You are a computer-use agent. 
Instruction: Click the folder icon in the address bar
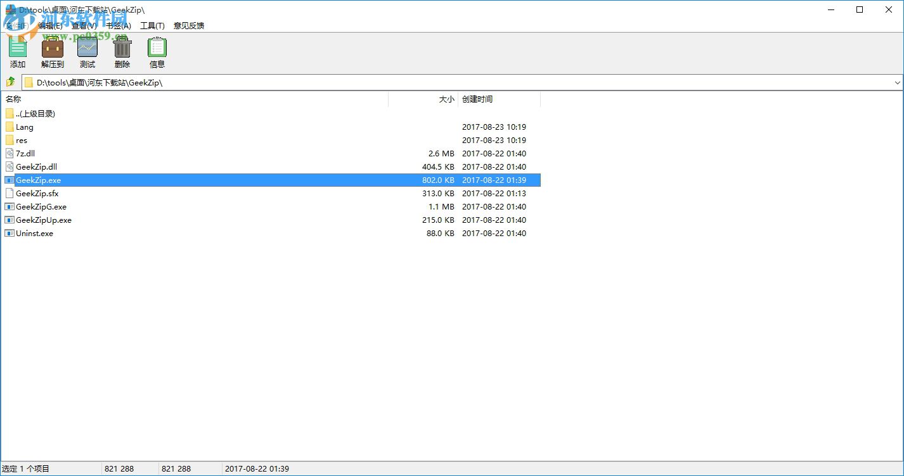(x=29, y=82)
